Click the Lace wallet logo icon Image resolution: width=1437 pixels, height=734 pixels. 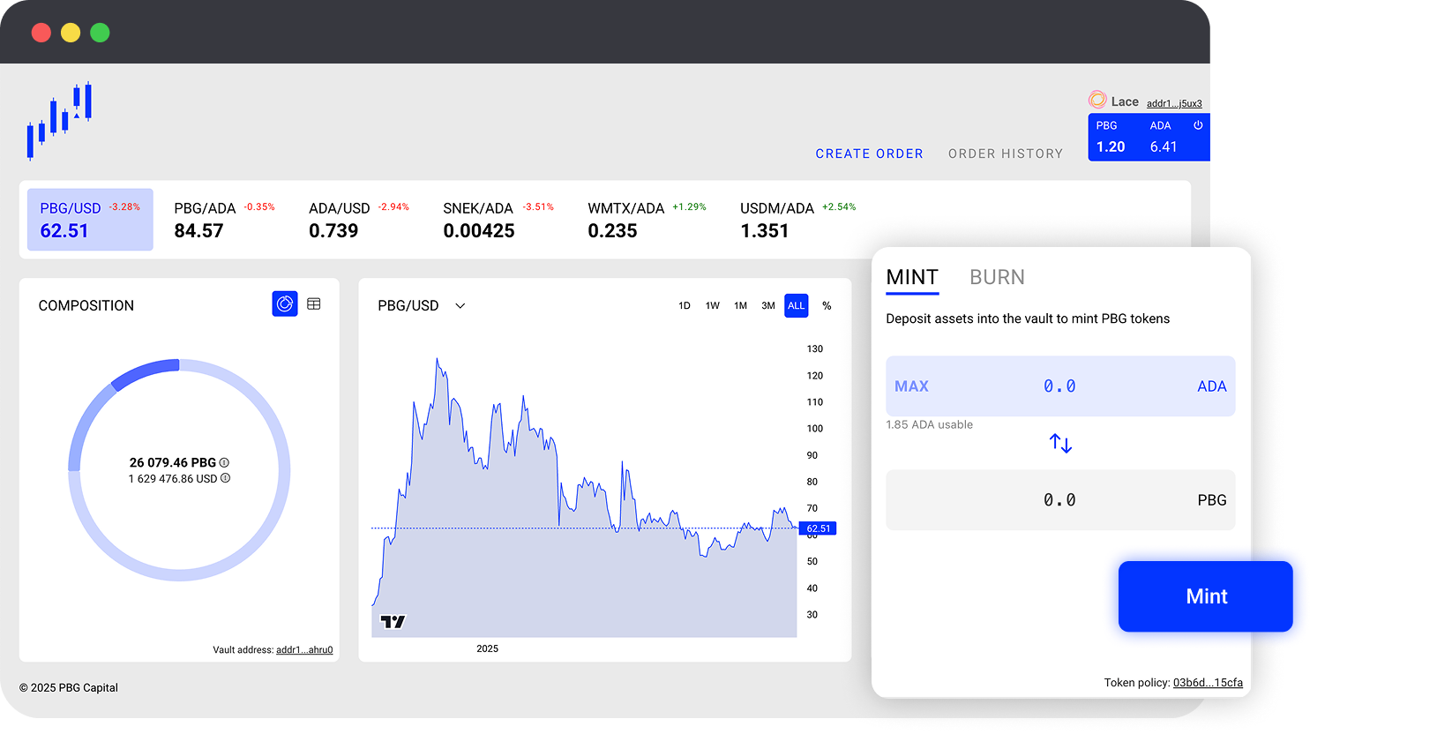1097,100
